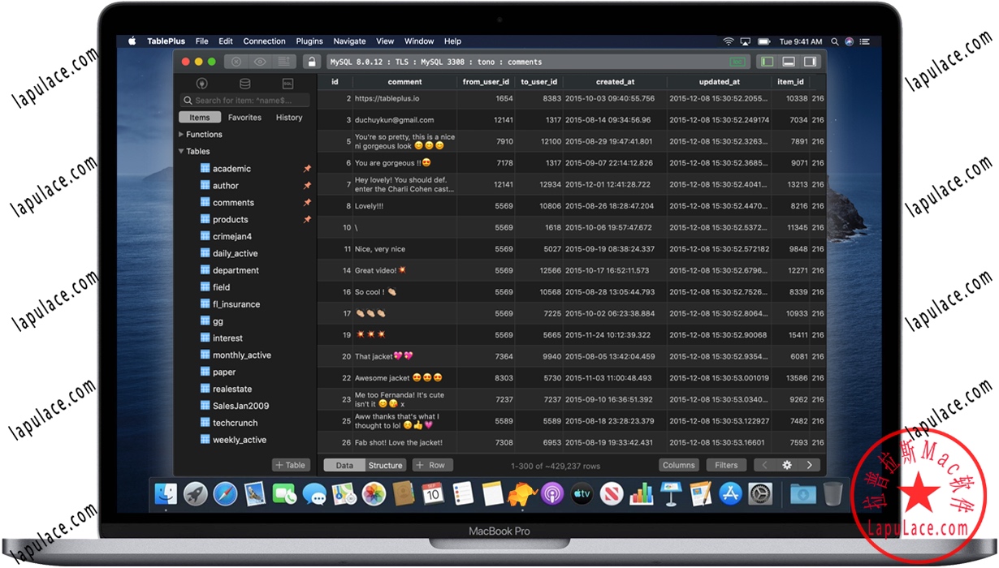Click the eye preview icon in the toolbar
Screen dimensions: 999x568
(260, 61)
